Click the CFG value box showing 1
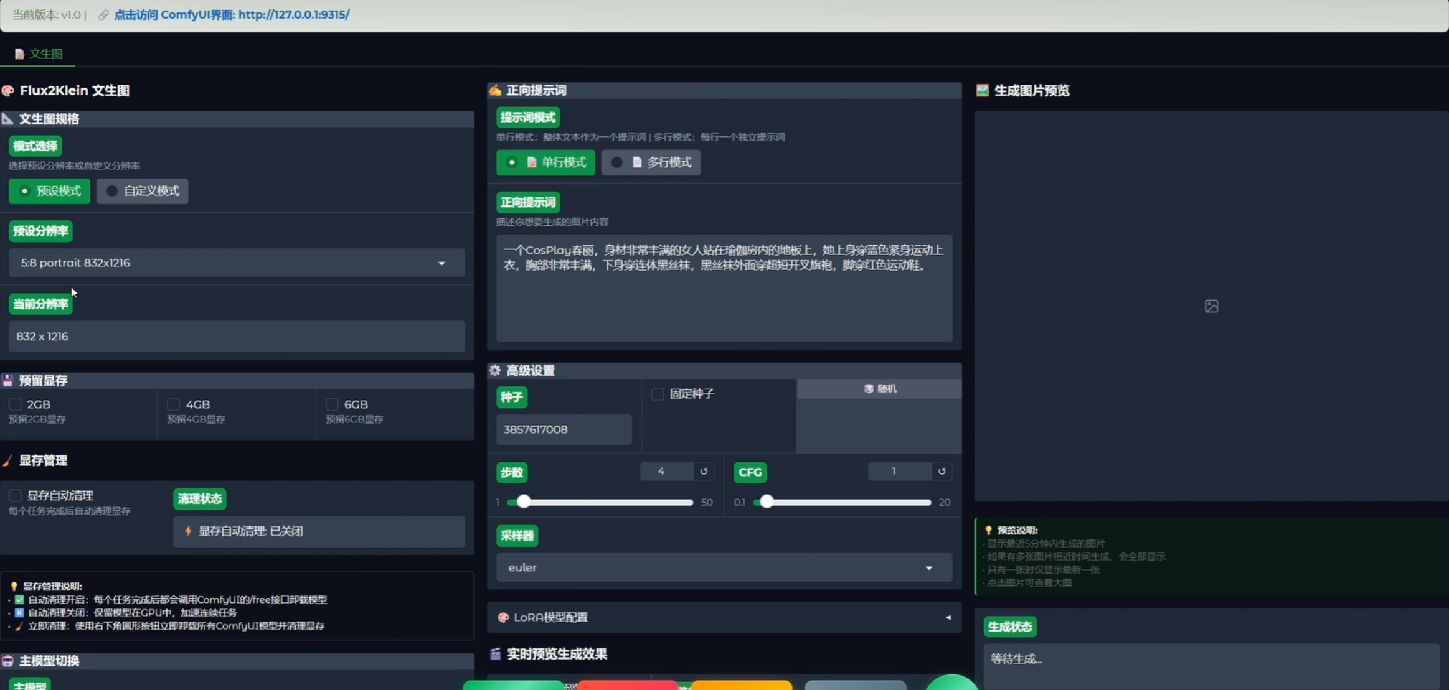1449x690 pixels. pos(899,472)
